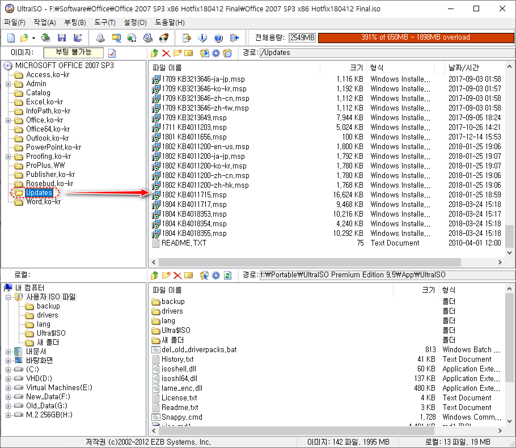
Task: Expand the (C:) drive node
Action: pyautogui.click(x=9, y=370)
